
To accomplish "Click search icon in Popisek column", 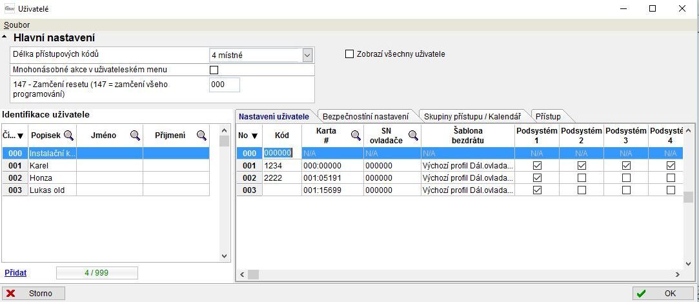I will coord(68,136).
